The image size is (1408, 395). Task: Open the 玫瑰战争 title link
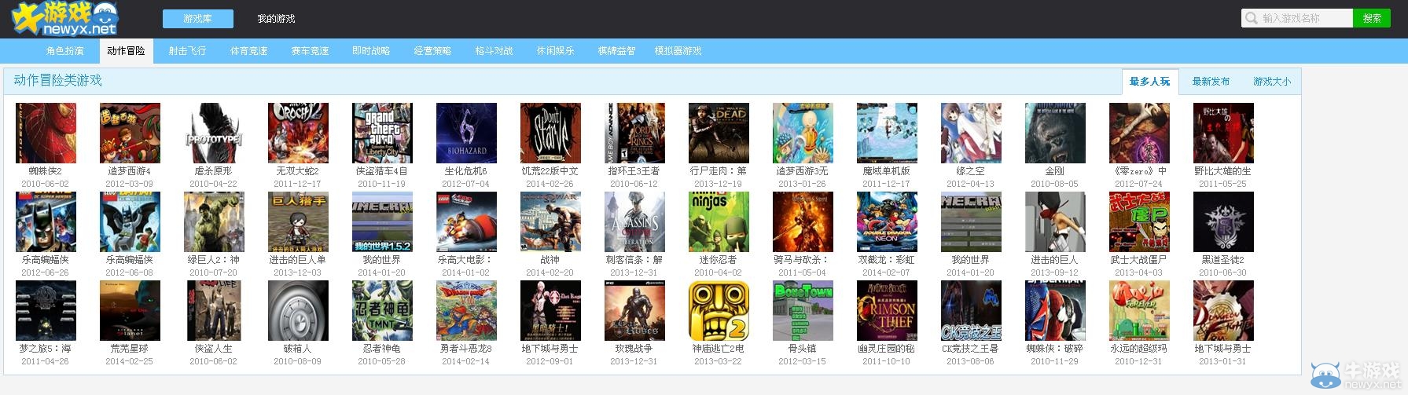click(634, 348)
